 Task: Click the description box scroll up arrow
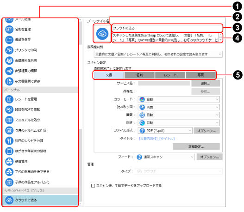pyautogui.click(x=220, y=35)
